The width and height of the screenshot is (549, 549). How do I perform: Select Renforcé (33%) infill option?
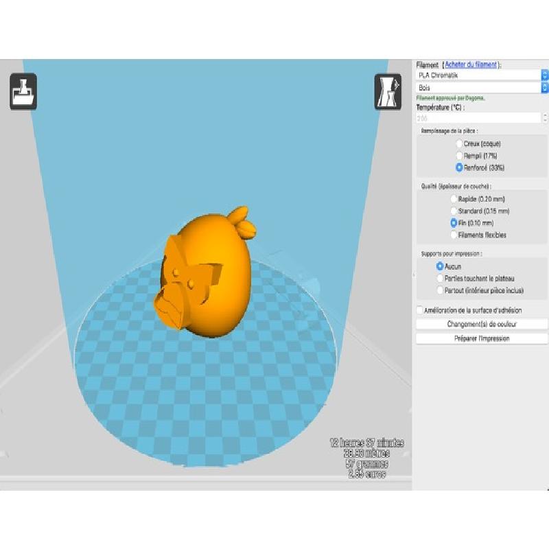(480, 167)
